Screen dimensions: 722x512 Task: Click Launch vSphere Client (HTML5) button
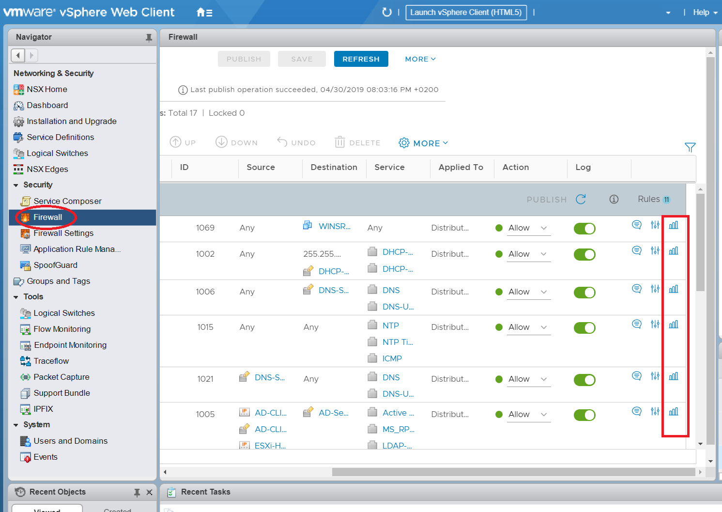pos(466,13)
